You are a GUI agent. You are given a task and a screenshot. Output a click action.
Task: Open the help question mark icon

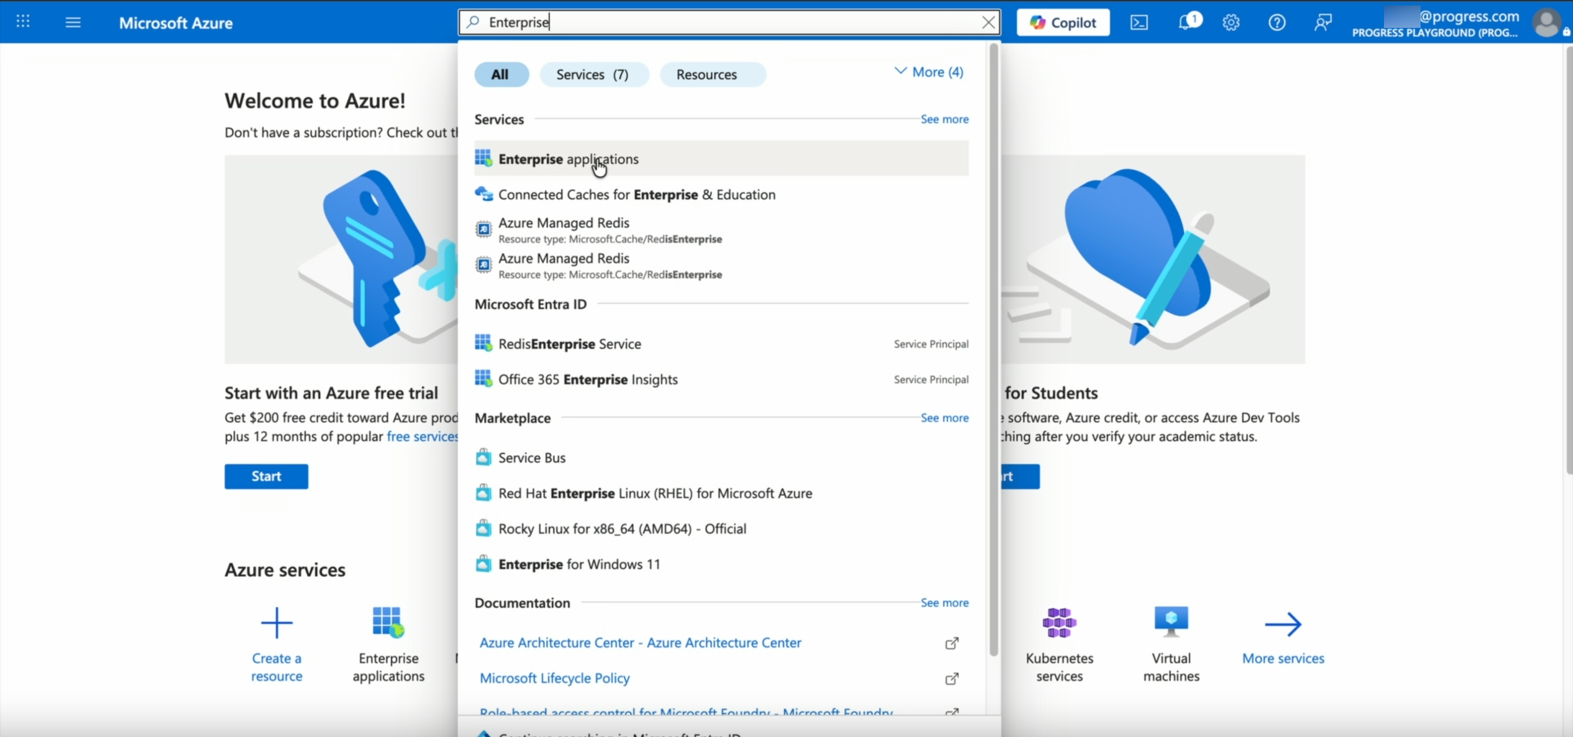coord(1276,22)
